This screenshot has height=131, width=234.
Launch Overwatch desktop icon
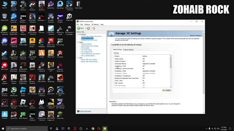[x=51, y=91]
